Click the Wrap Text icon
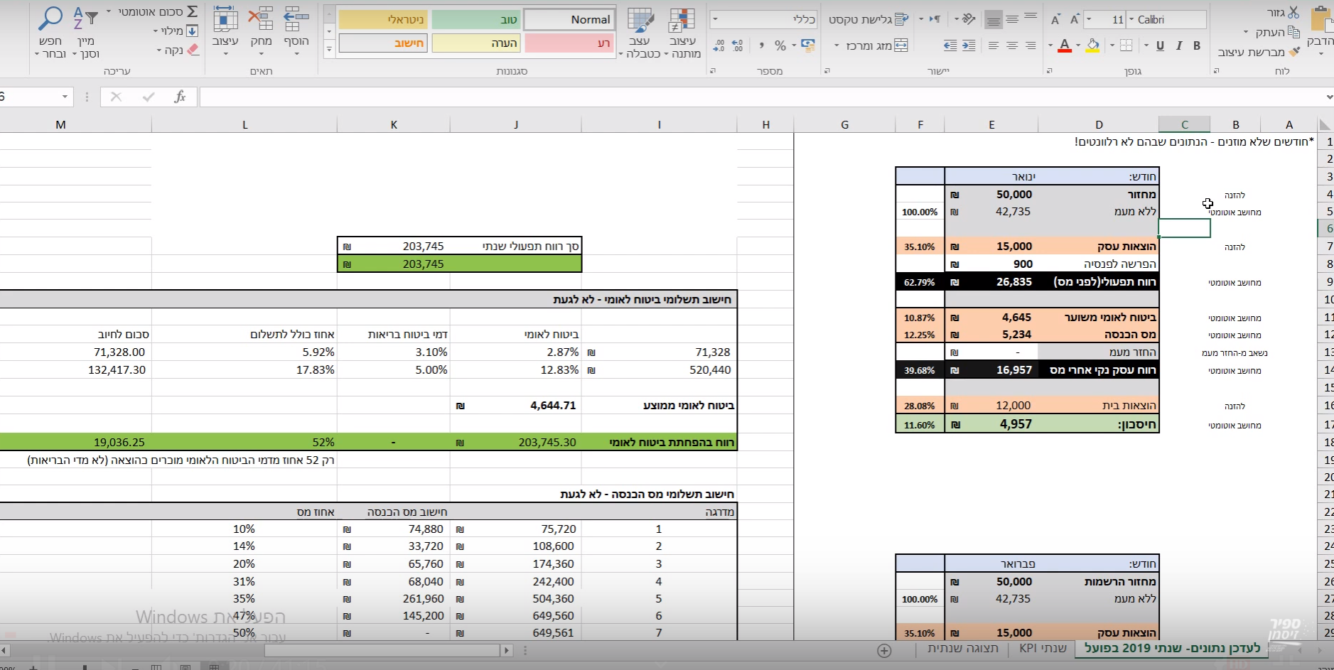Screen dimensions: 1334x670 [901, 19]
